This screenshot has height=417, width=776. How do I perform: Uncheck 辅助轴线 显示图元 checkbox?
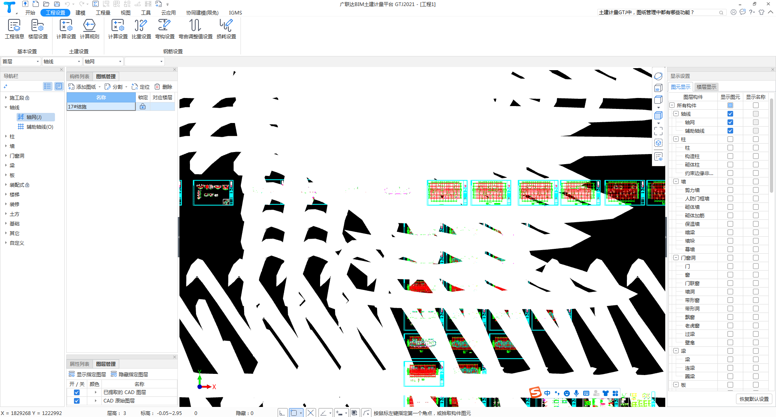(730, 131)
